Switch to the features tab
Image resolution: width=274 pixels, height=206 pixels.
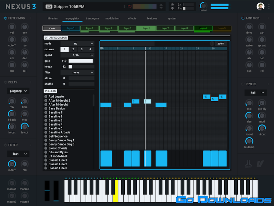click(x=152, y=18)
